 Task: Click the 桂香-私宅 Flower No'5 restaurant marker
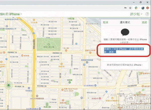(x=62, y=90)
